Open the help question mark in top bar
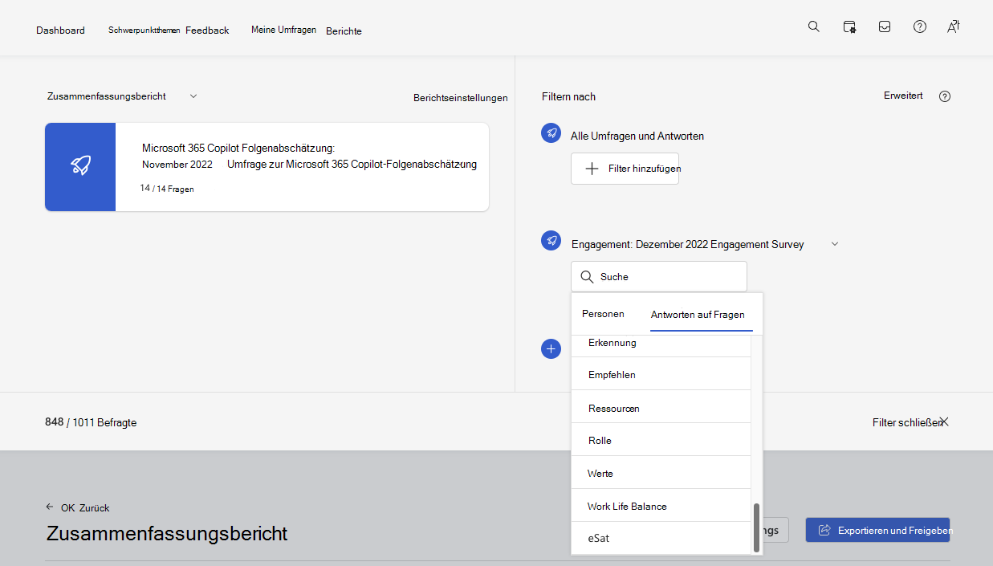This screenshot has height=566, width=993. tap(920, 26)
